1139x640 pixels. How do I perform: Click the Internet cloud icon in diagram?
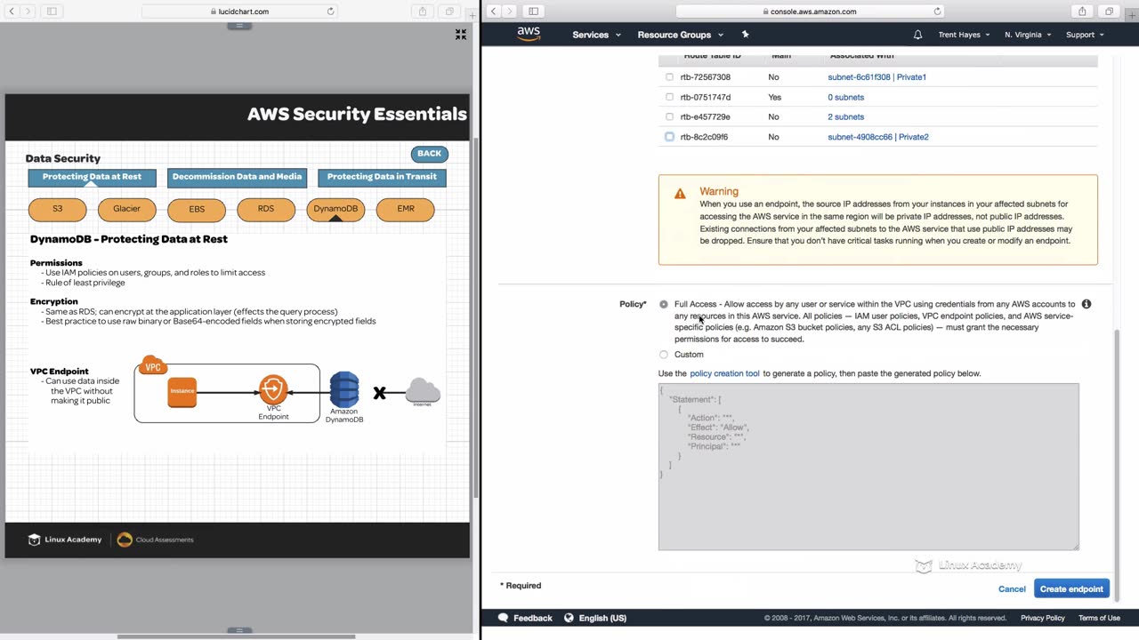[x=423, y=390]
